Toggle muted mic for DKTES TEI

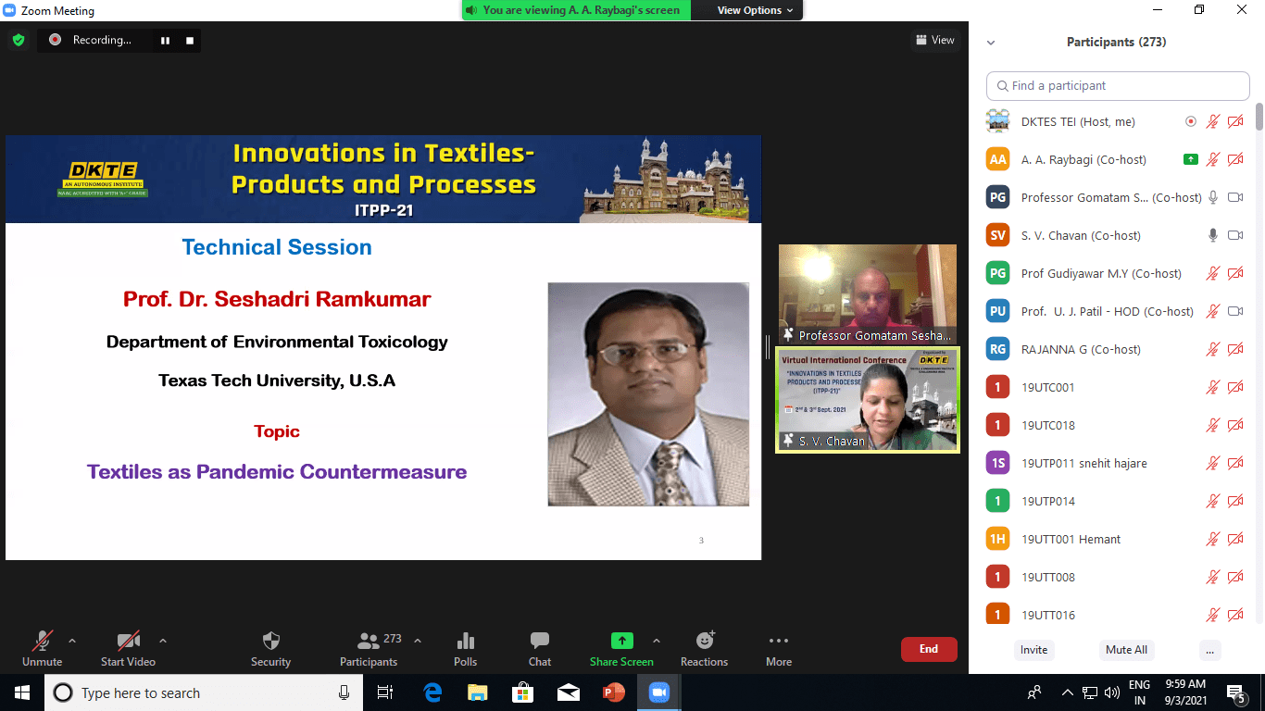point(1213,121)
